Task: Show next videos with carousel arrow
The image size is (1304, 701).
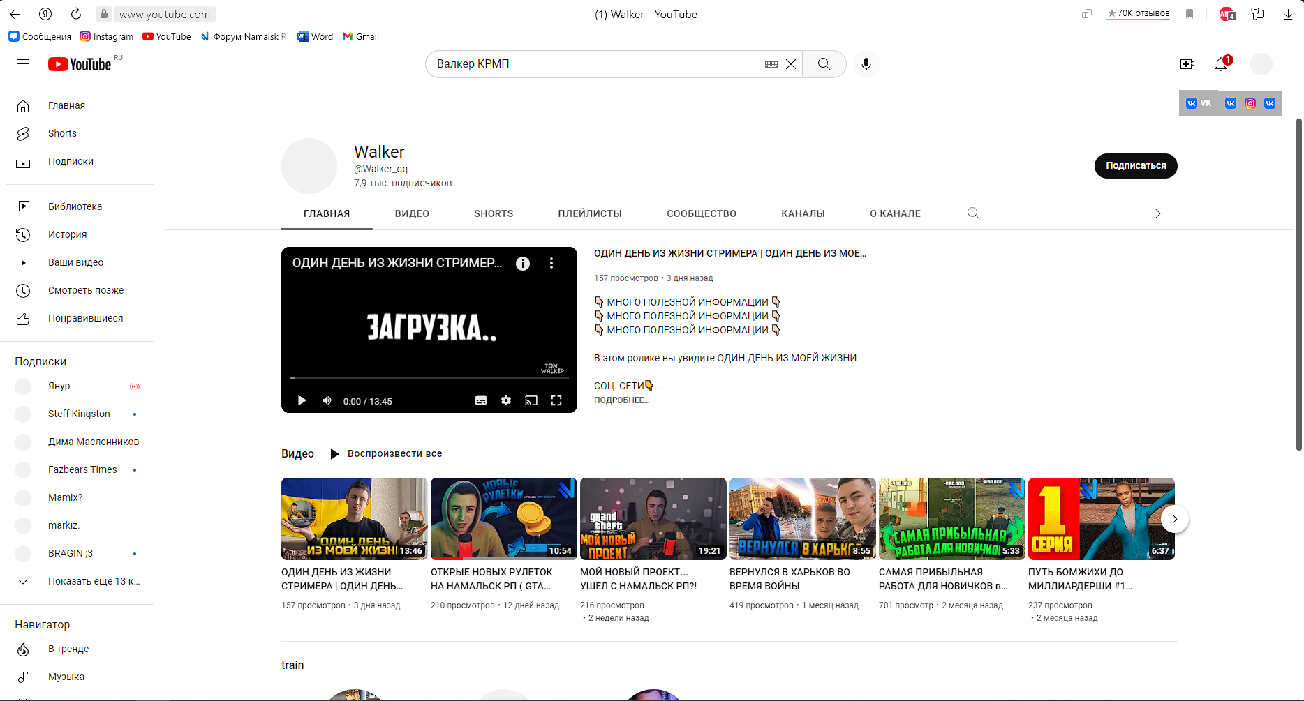Action: click(x=1175, y=519)
